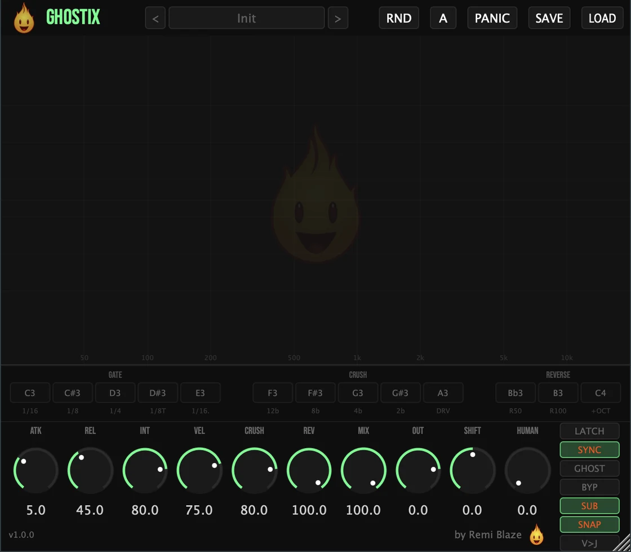Click the PANIC button
631x552 pixels.
(492, 18)
